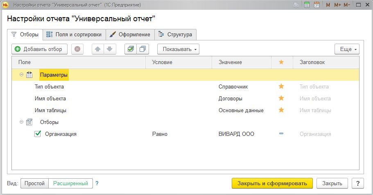Open the Показывать dropdown

click(x=178, y=49)
